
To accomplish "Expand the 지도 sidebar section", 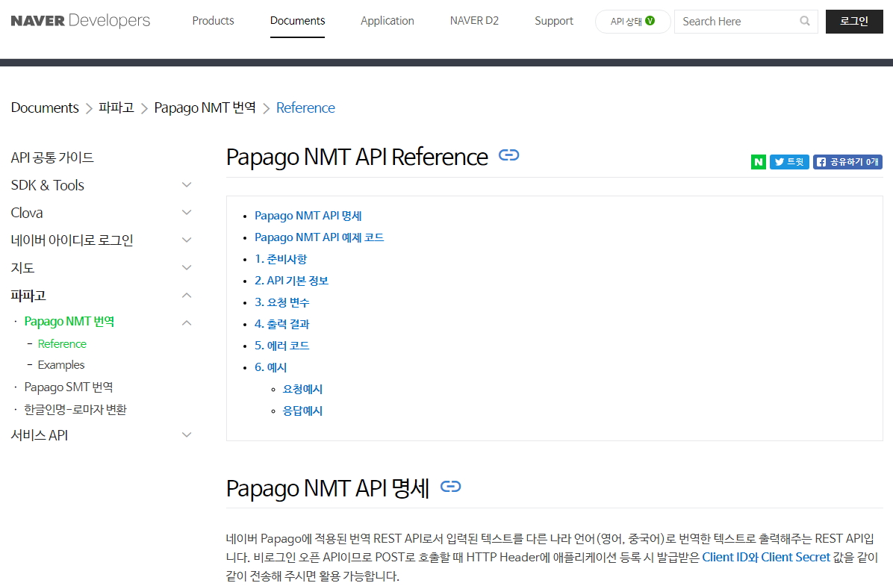I will tap(186, 268).
